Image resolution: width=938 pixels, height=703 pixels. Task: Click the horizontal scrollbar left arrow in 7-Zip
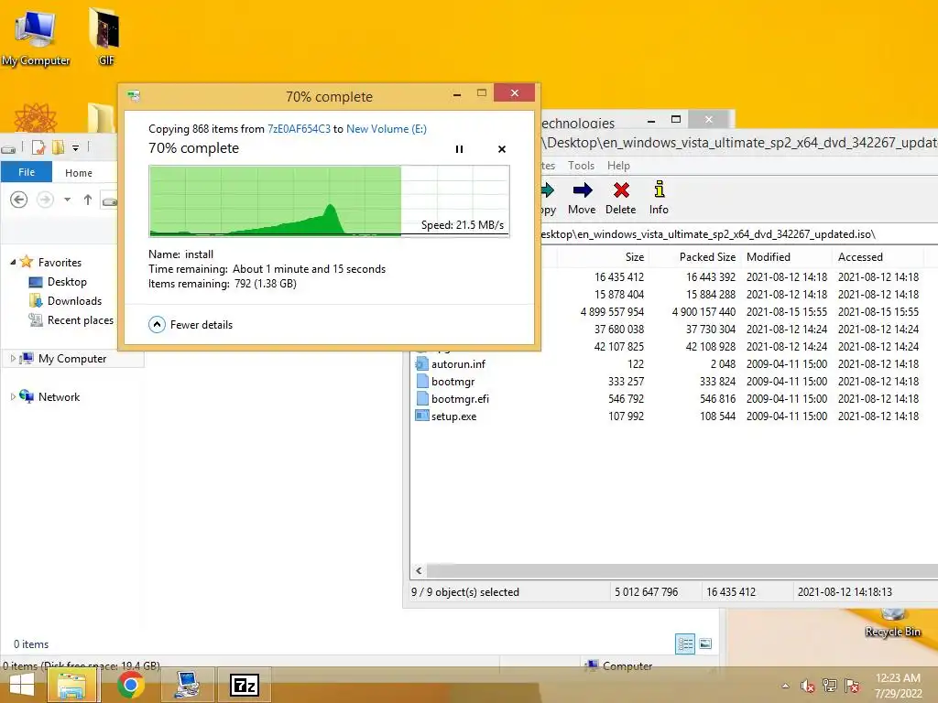click(419, 570)
